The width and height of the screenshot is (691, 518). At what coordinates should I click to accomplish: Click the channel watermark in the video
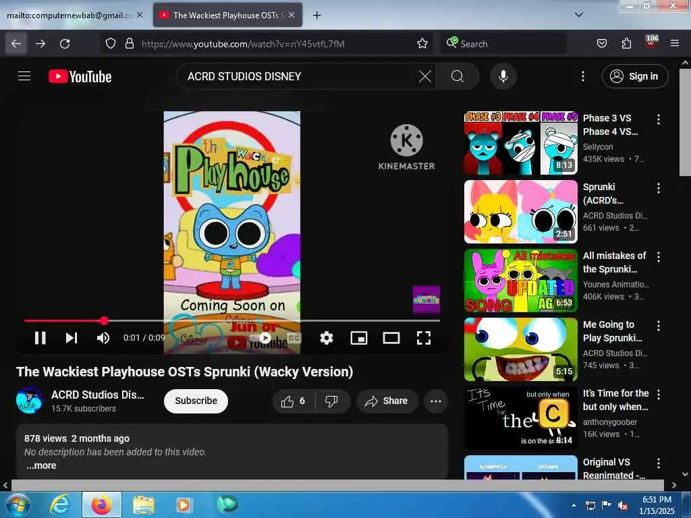click(x=426, y=299)
